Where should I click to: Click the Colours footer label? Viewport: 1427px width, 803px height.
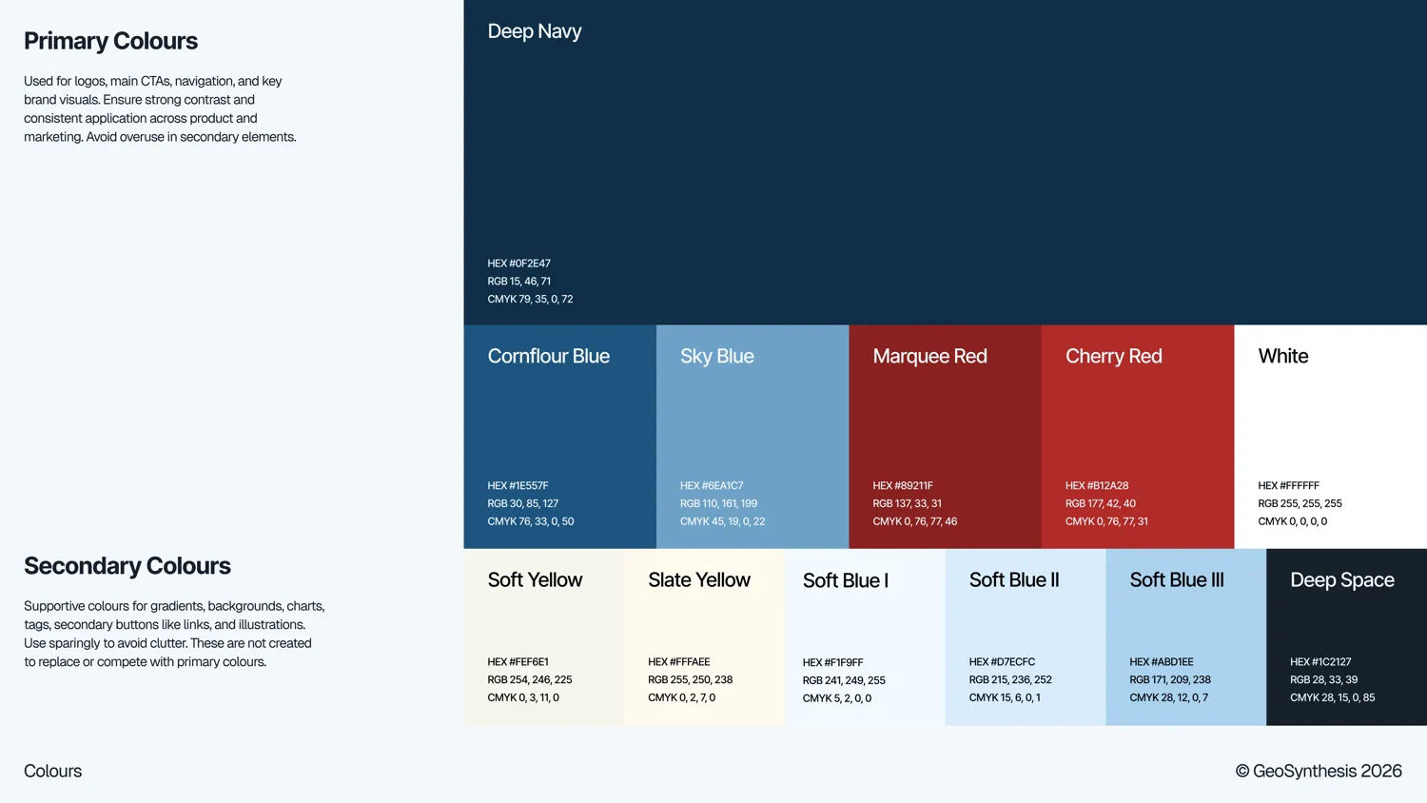53,772
